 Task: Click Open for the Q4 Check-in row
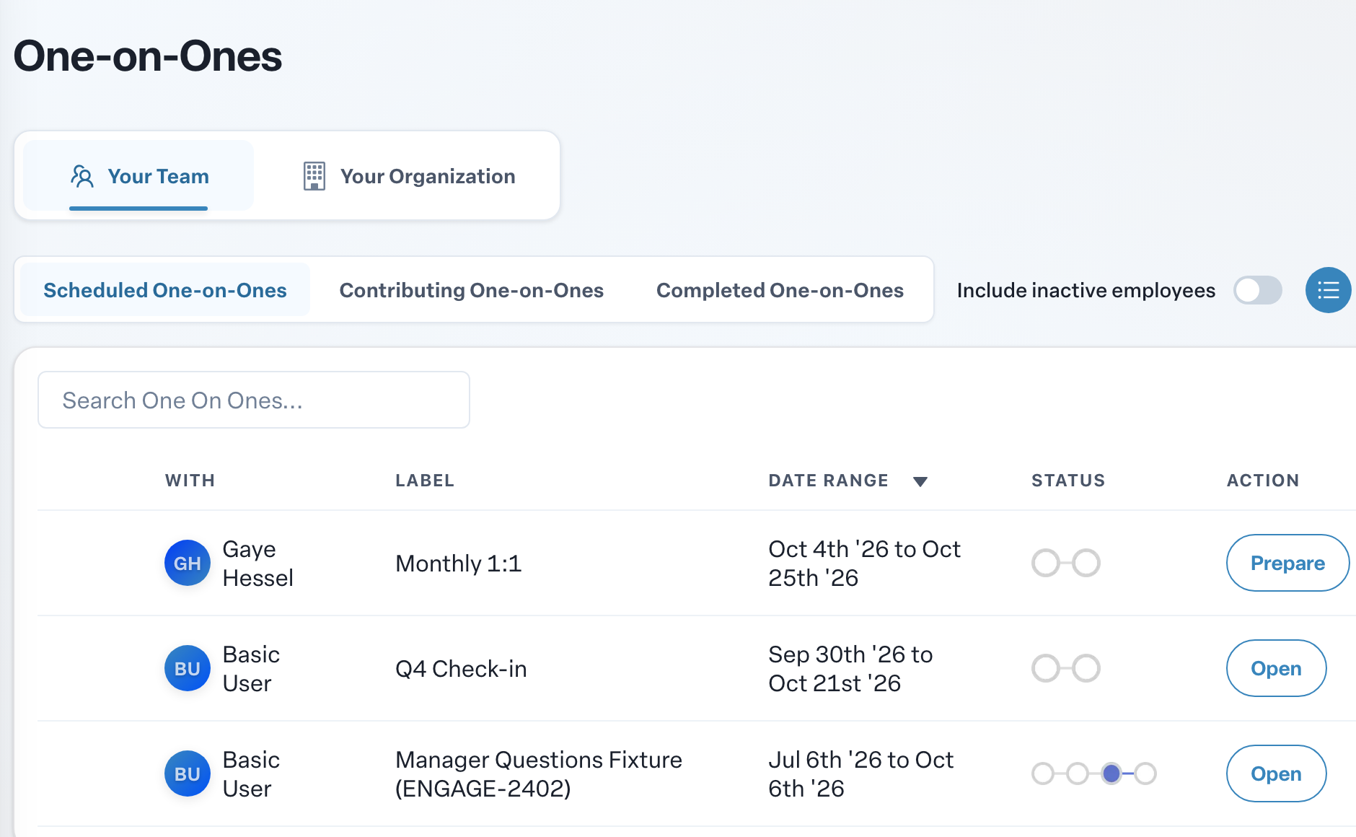[1276, 668]
